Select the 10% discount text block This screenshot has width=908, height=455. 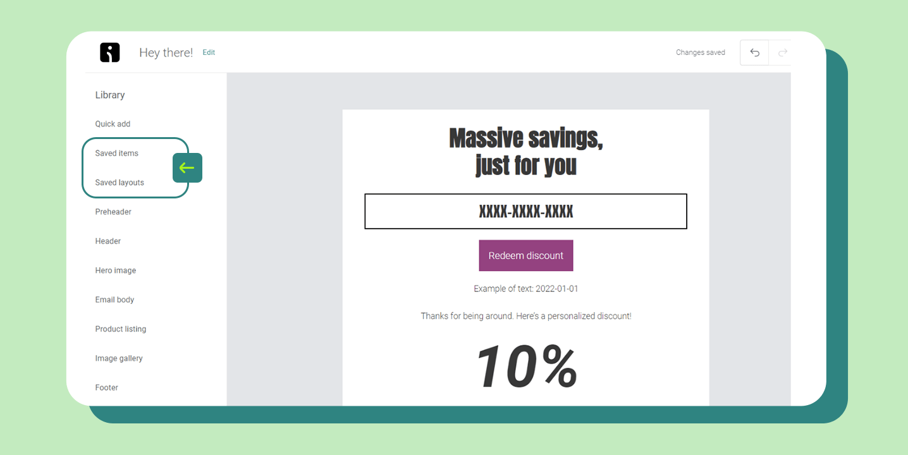click(526, 367)
